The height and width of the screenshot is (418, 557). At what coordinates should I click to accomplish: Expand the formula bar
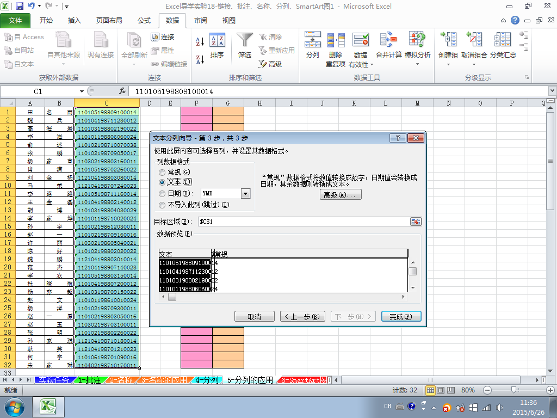(553, 91)
